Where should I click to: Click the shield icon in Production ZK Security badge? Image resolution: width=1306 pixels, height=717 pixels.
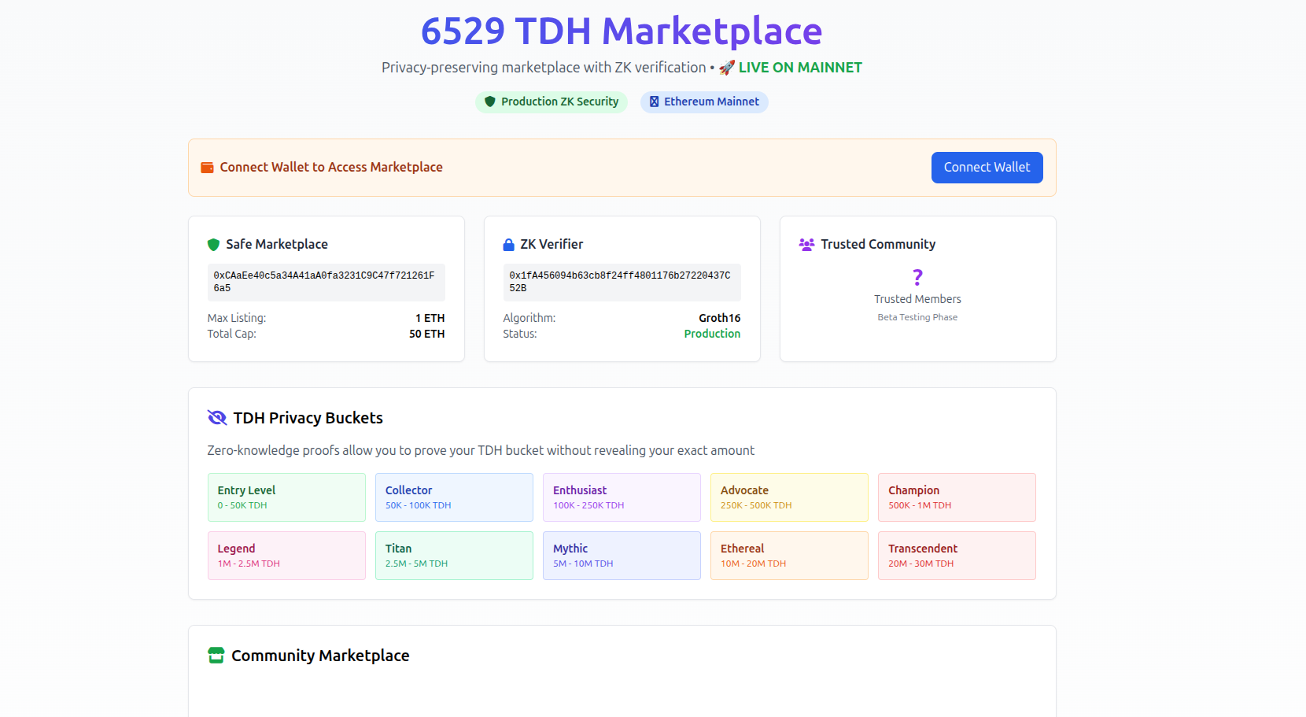click(490, 102)
